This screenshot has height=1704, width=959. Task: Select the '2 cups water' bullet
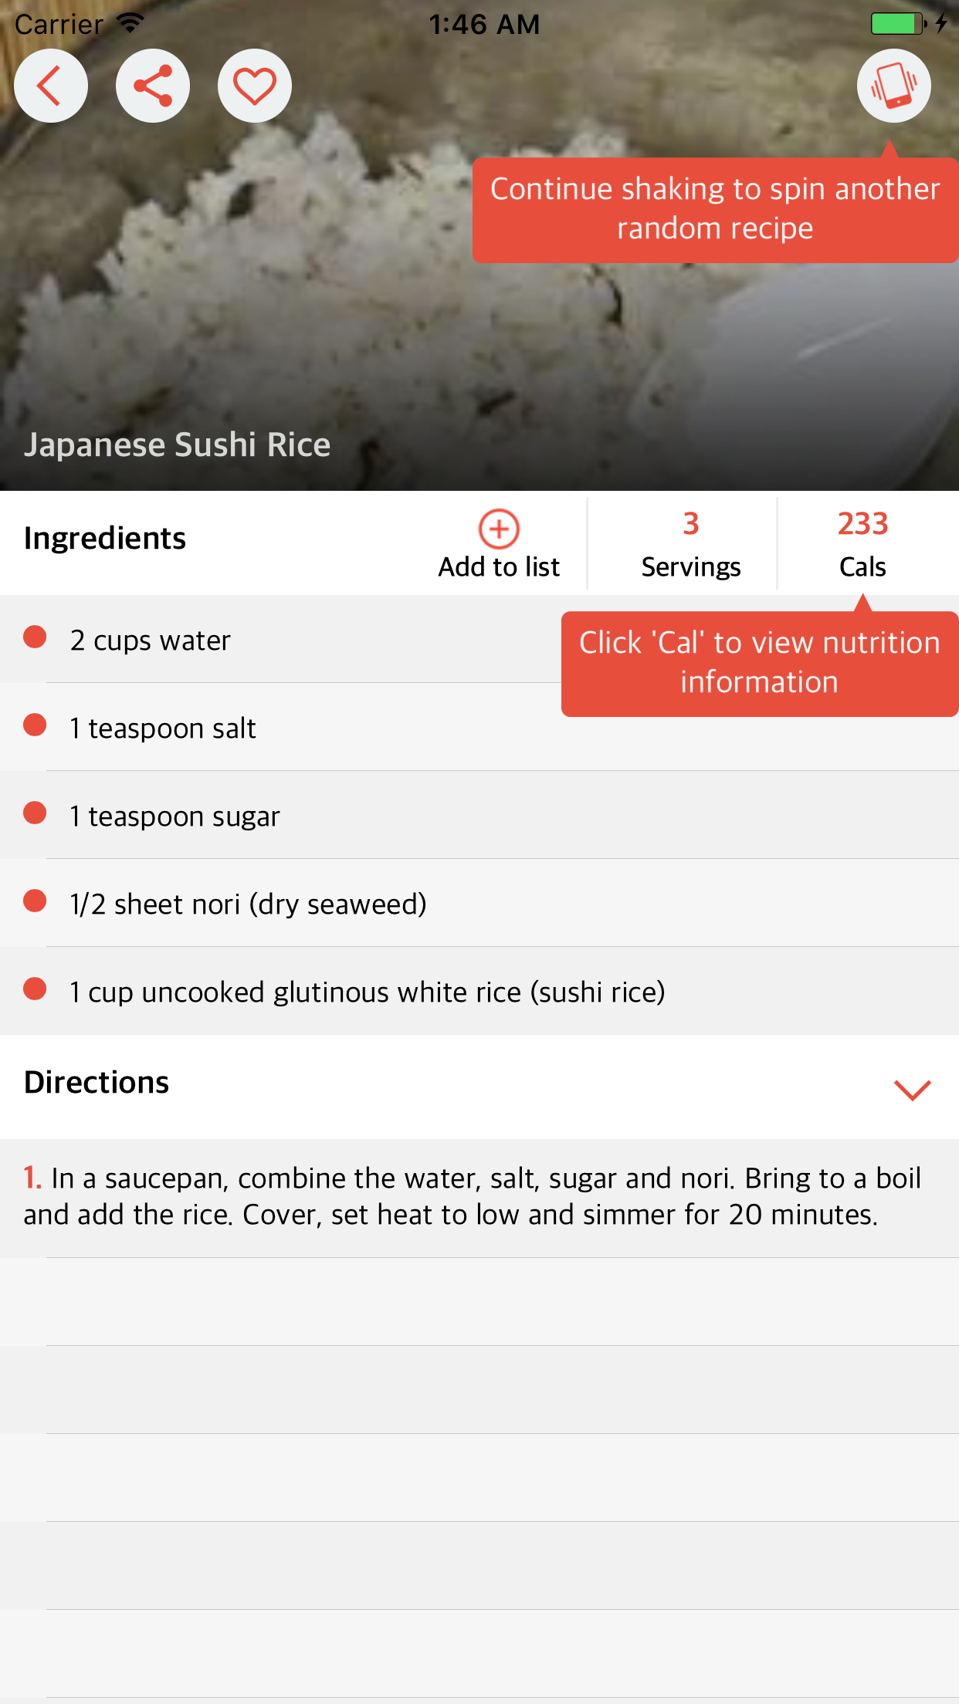pos(35,637)
